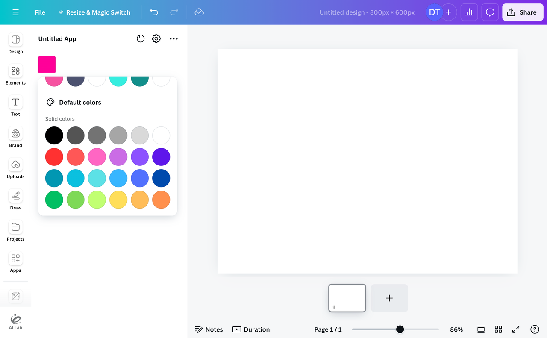Pick the green solid color
547x338 pixels.
pos(54,200)
